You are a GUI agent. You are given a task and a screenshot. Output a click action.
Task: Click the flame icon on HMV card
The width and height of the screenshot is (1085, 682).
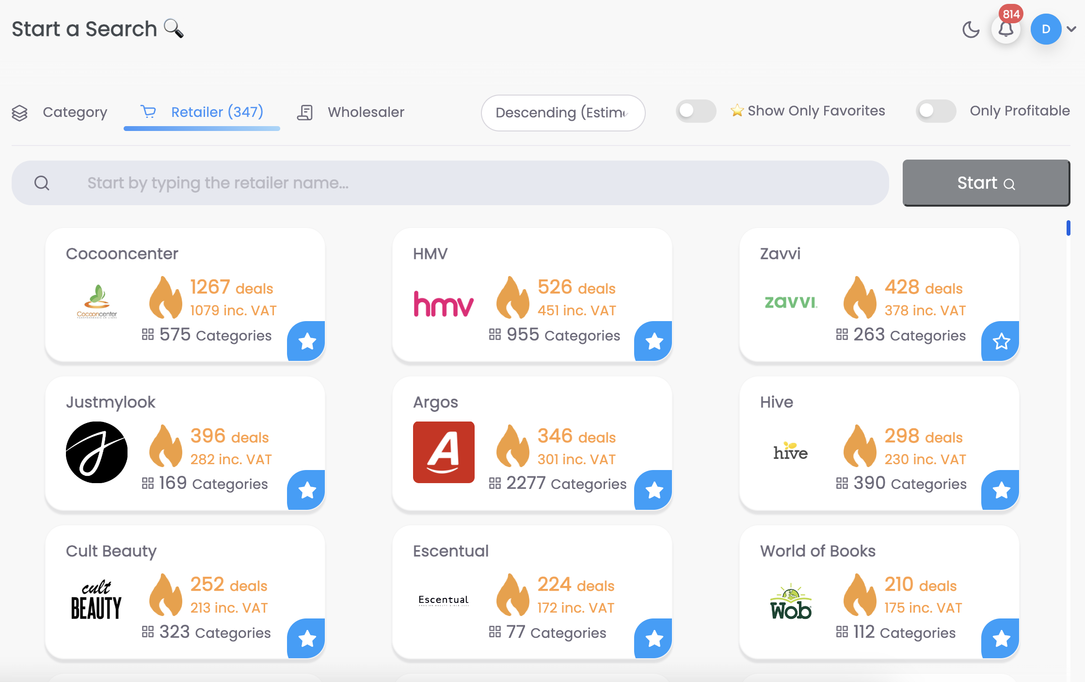pos(513,297)
